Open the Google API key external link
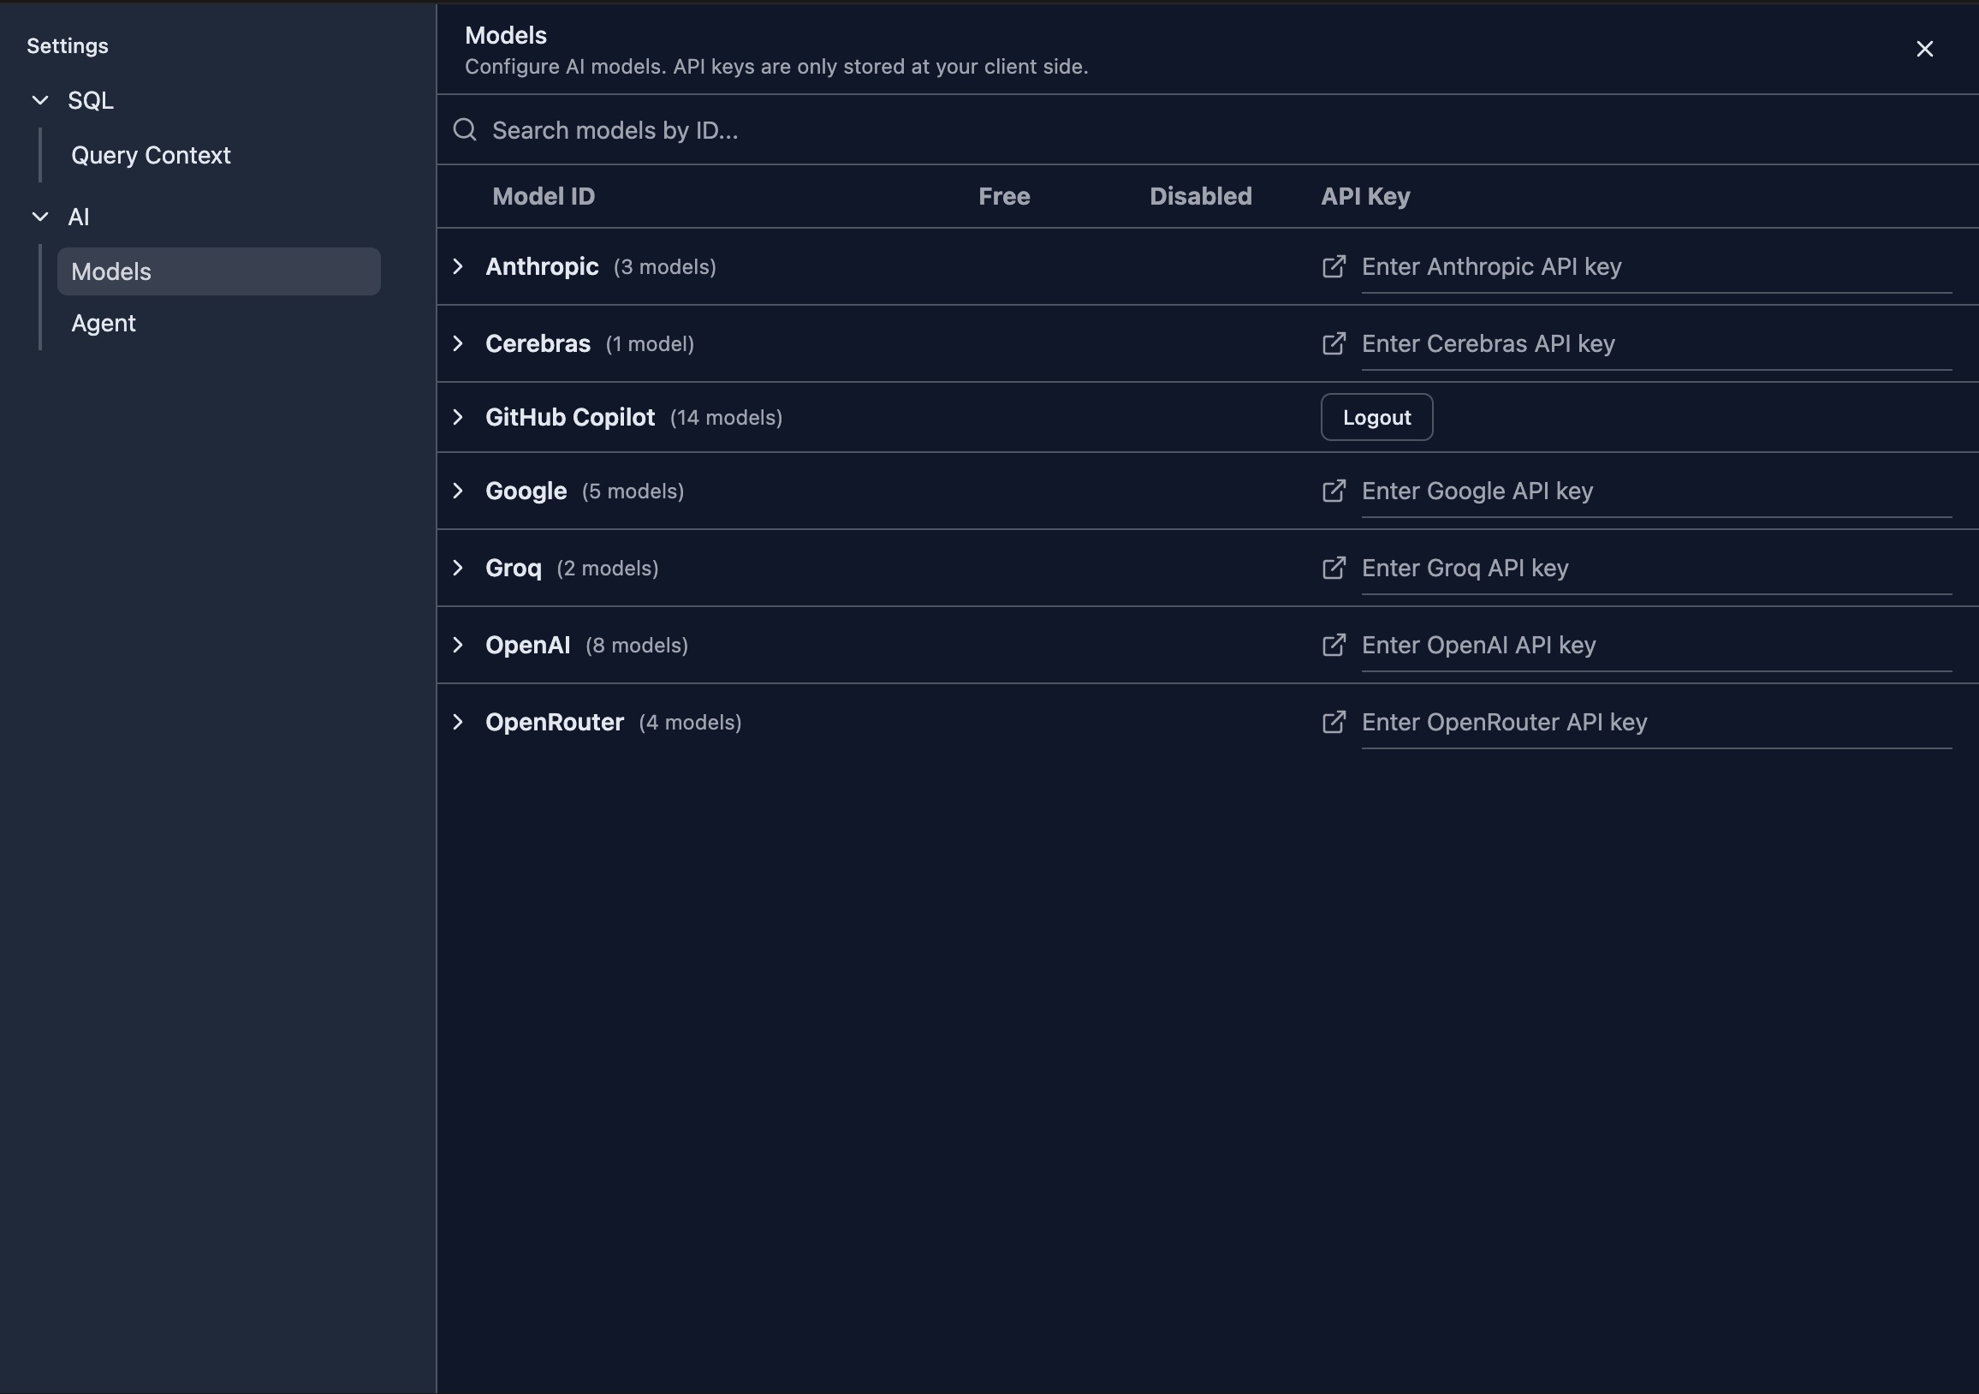 click(x=1334, y=491)
